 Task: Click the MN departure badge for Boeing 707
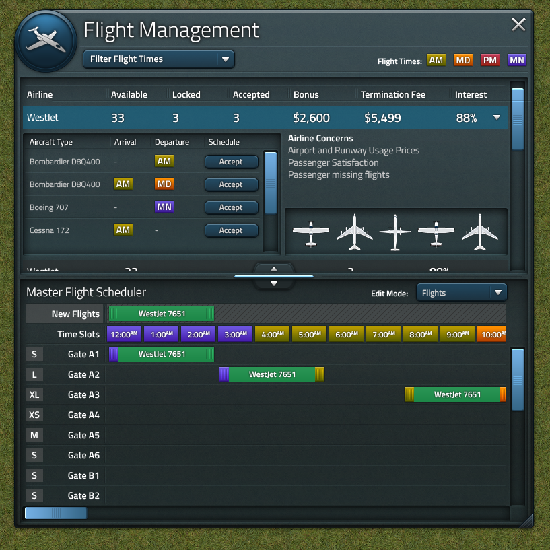164,207
